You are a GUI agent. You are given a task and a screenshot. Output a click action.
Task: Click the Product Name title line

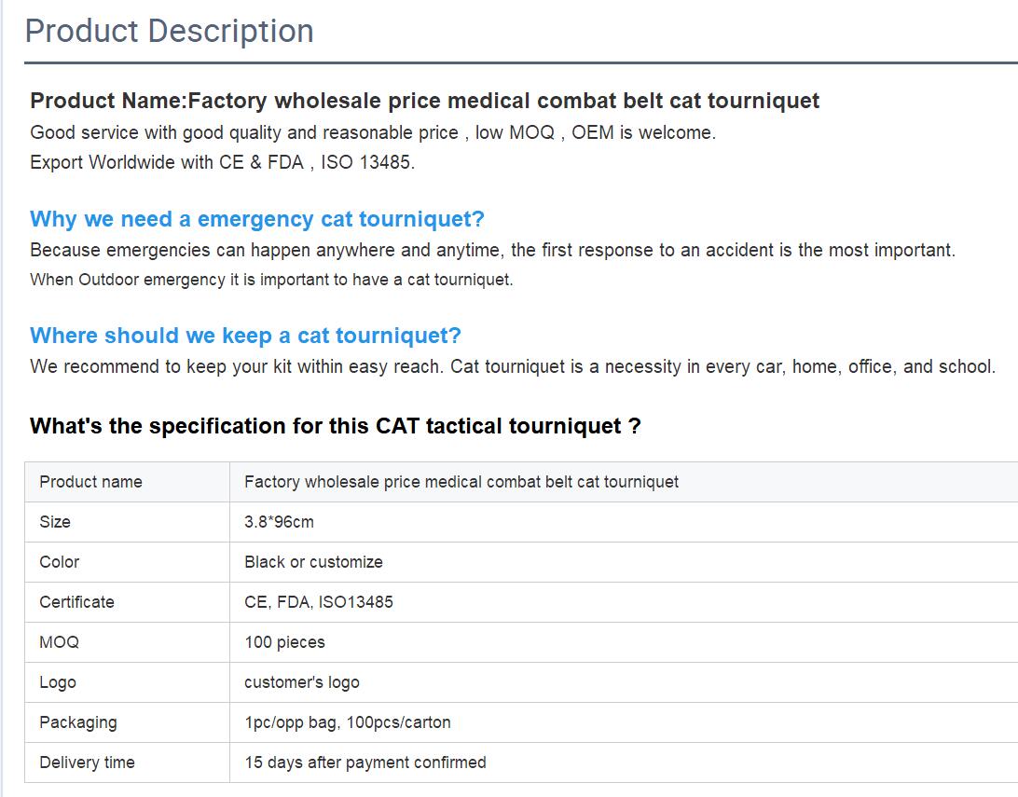[x=424, y=101]
